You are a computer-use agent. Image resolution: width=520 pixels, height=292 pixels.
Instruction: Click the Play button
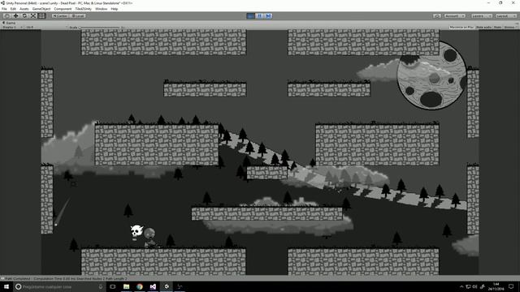coord(251,16)
